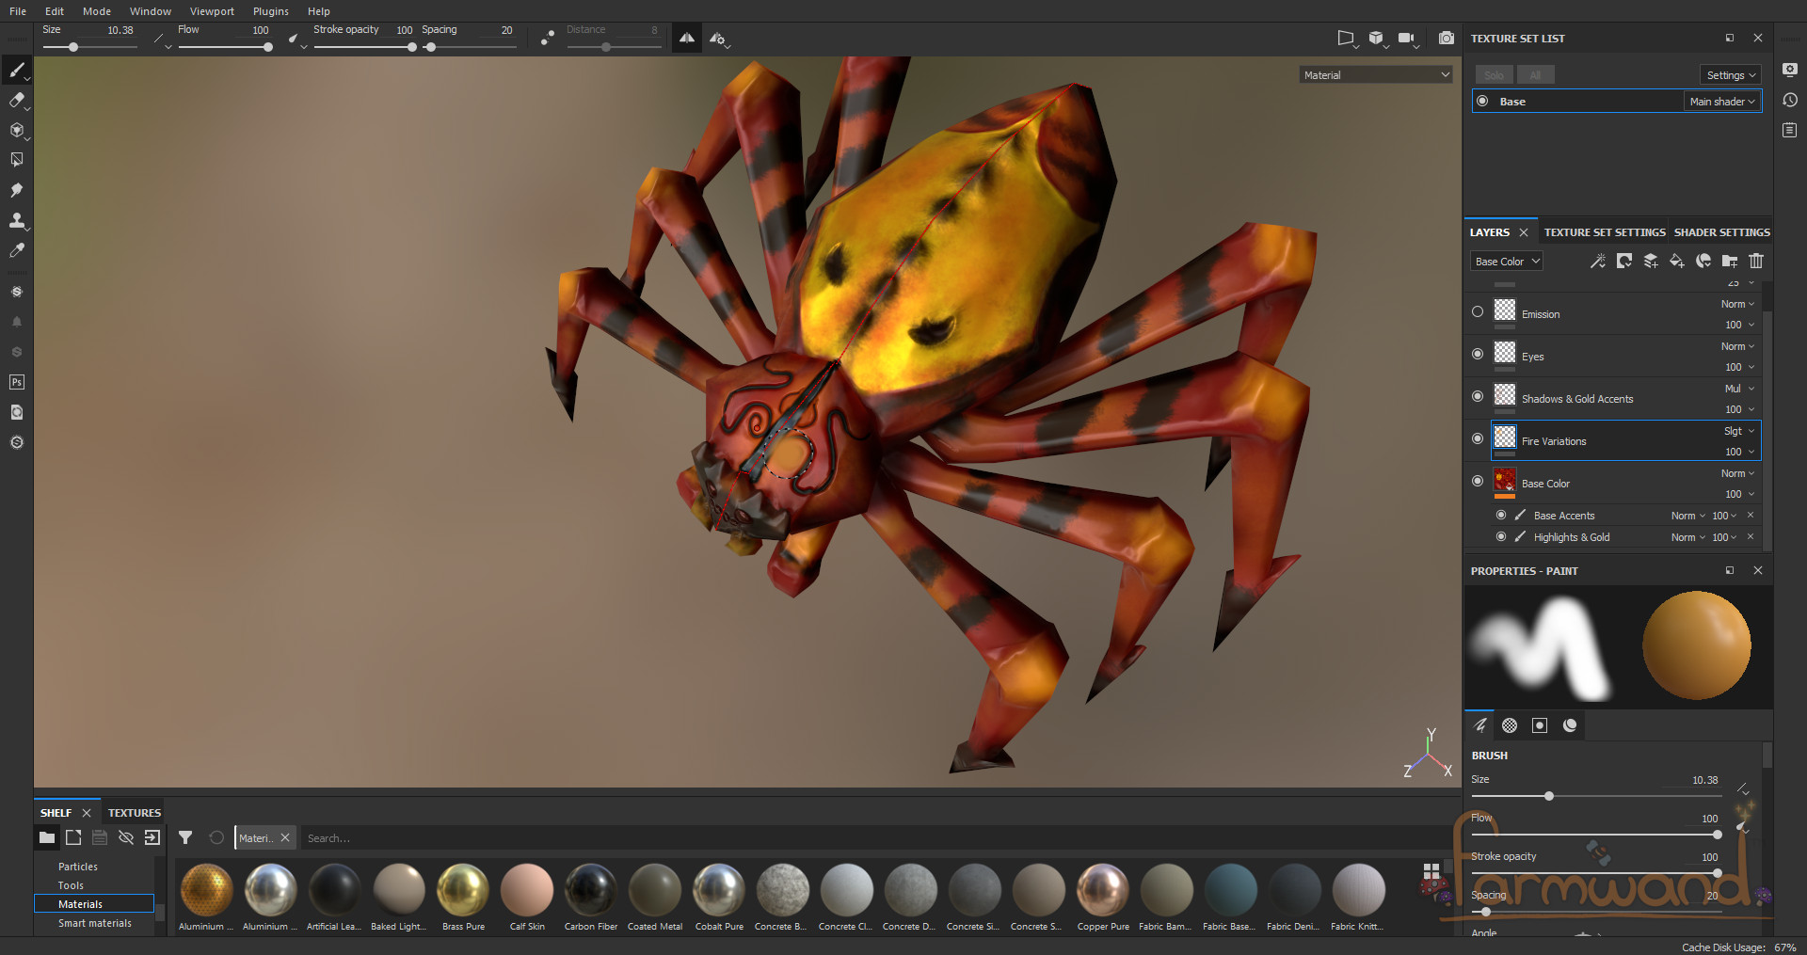Switch the perspective view mode icon

tap(1347, 38)
